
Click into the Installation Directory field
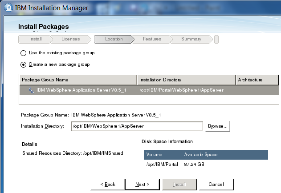tap(137, 126)
